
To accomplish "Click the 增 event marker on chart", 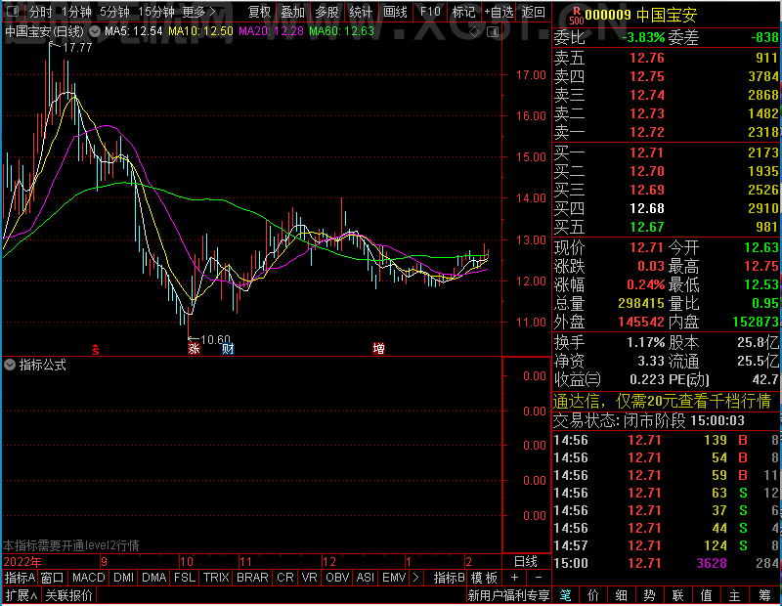I will coord(378,349).
